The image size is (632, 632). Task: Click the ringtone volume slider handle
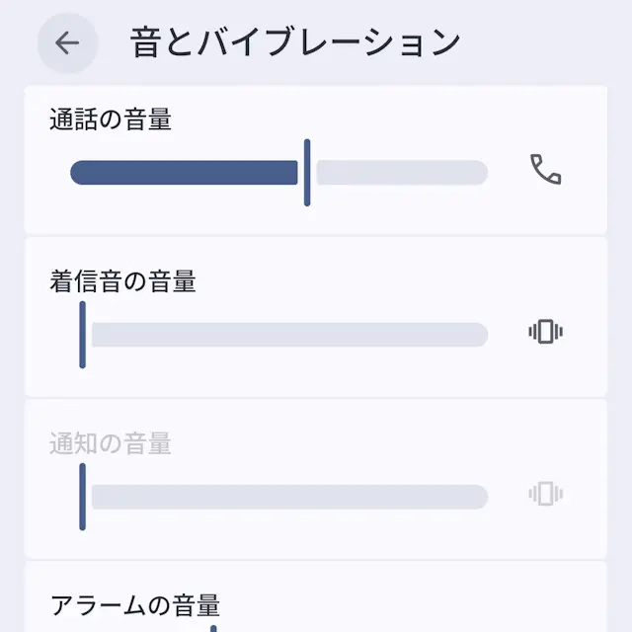point(83,335)
